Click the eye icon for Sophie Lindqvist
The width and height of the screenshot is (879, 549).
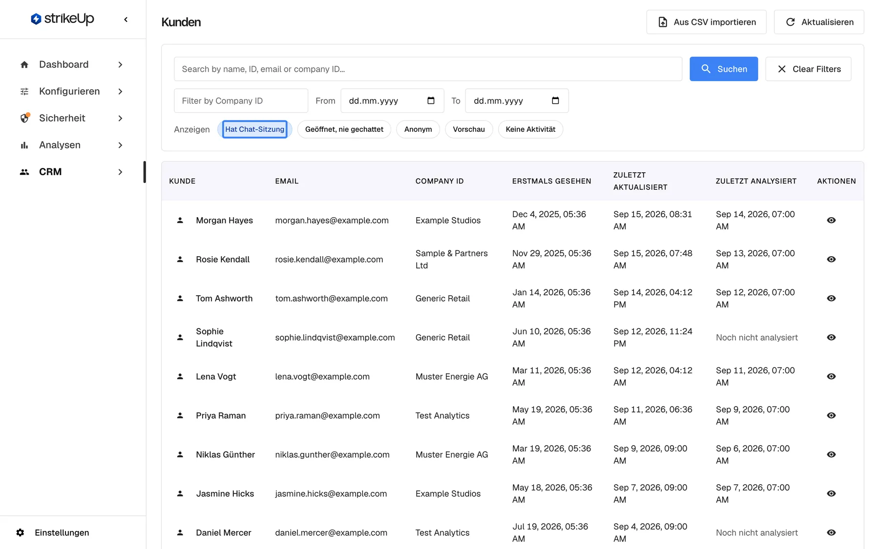pyautogui.click(x=831, y=337)
